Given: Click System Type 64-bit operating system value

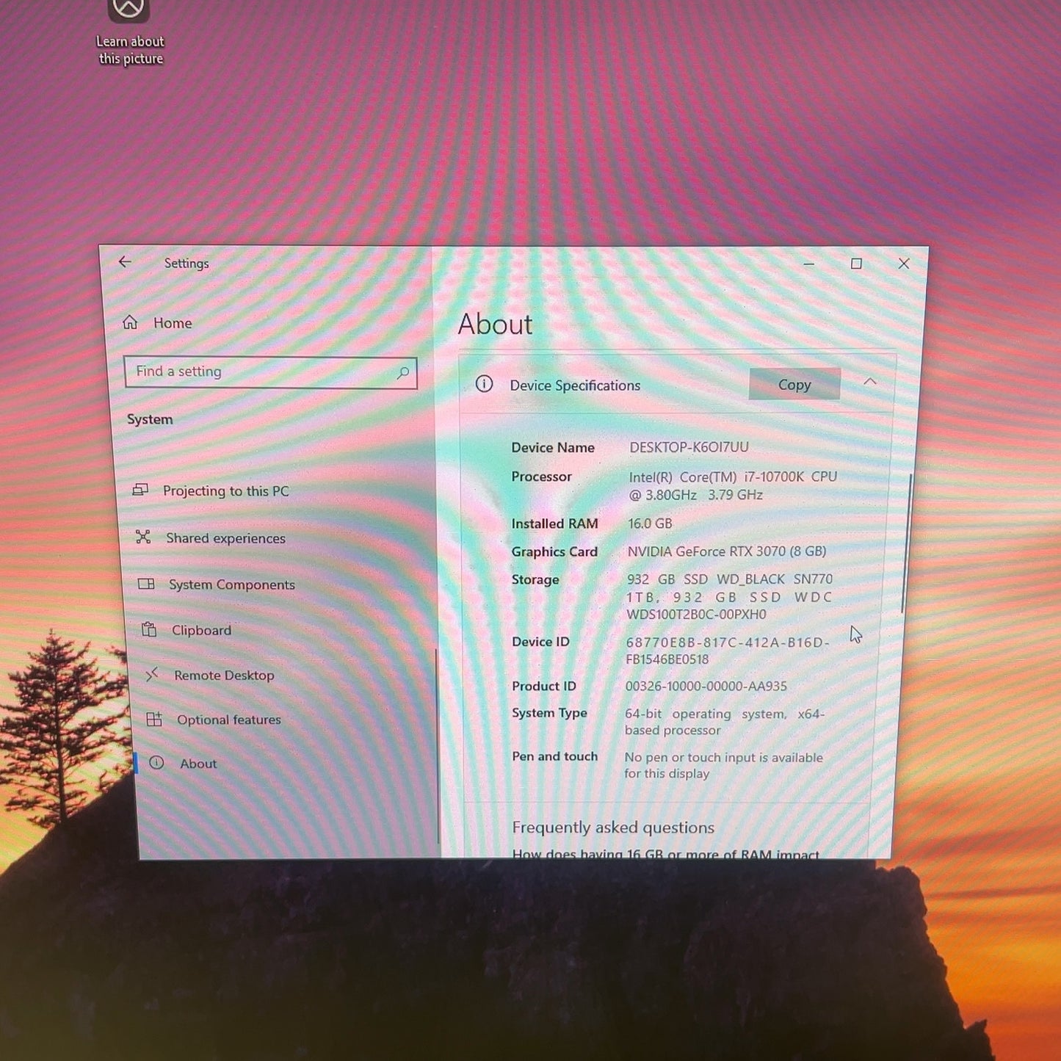Looking at the screenshot, I should (x=725, y=722).
